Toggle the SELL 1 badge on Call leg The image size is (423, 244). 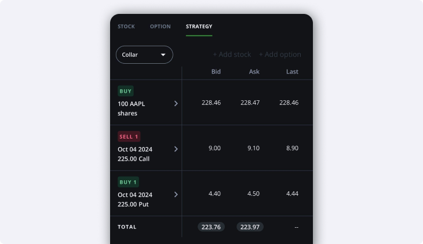click(129, 137)
